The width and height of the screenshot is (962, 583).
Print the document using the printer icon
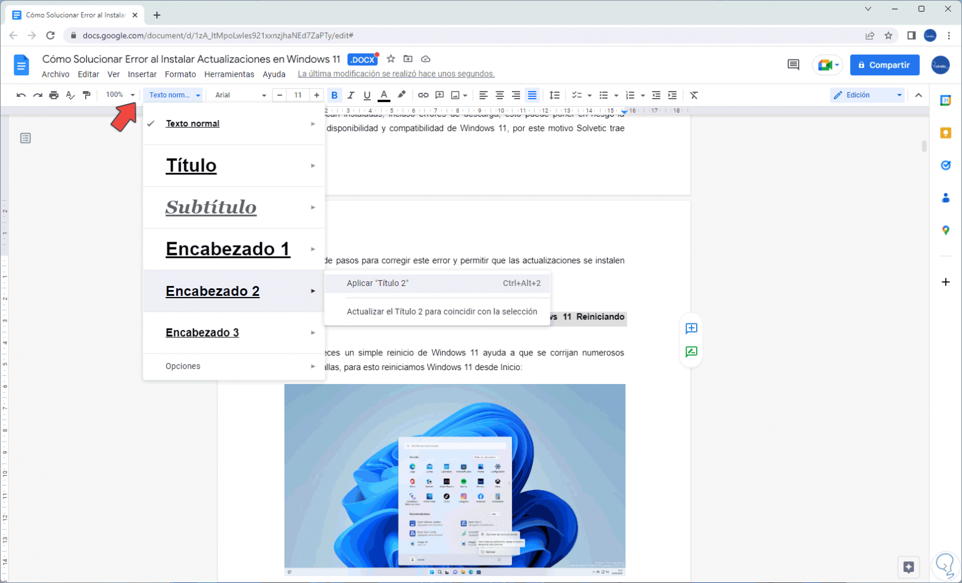pos(54,95)
